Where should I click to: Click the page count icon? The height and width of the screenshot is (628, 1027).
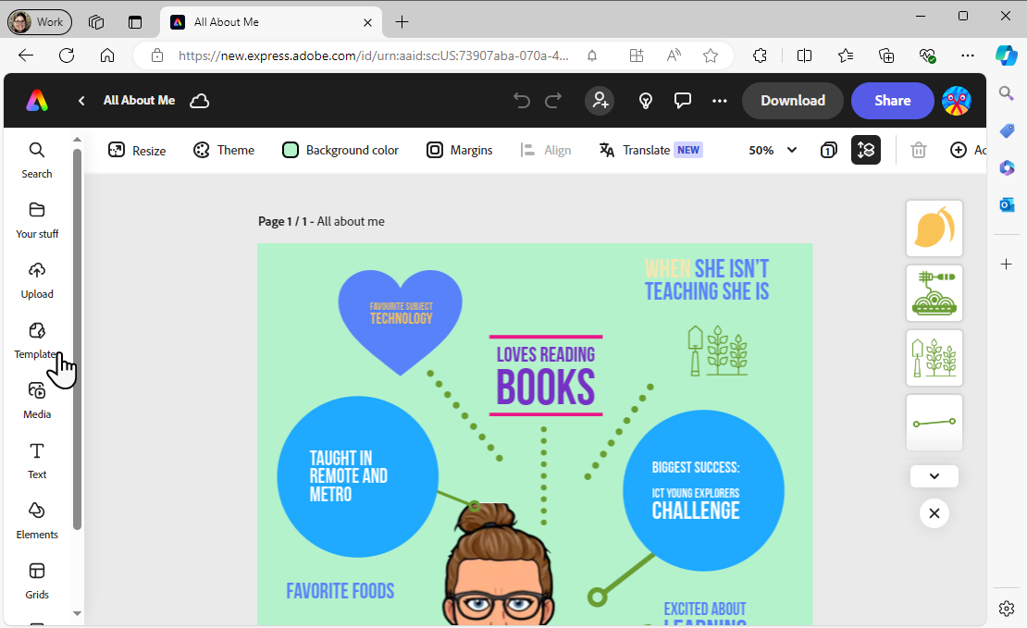[x=829, y=150]
